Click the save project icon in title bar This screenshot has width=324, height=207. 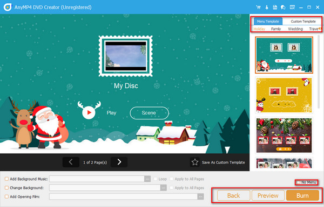[x=275, y=8]
